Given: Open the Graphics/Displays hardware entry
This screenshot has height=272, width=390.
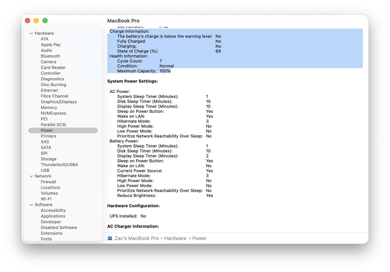Looking at the screenshot, I should [59, 102].
